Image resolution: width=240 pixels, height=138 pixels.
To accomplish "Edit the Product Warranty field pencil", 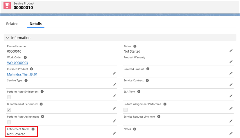I will 231,62.
